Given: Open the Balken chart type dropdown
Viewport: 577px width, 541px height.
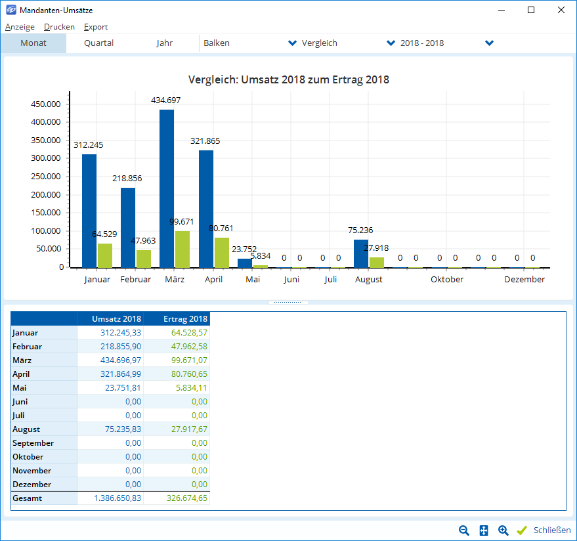Looking at the screenshot, I should pyautogui.click(x=292, y=43).
